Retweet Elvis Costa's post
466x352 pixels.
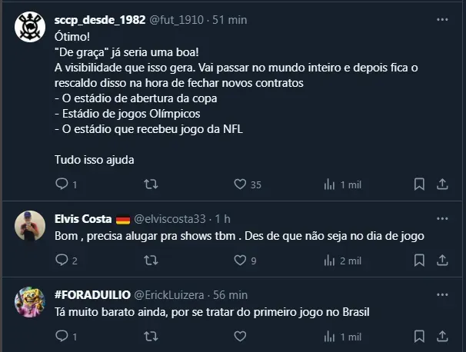pyautogui.click(x=151, y=261)
